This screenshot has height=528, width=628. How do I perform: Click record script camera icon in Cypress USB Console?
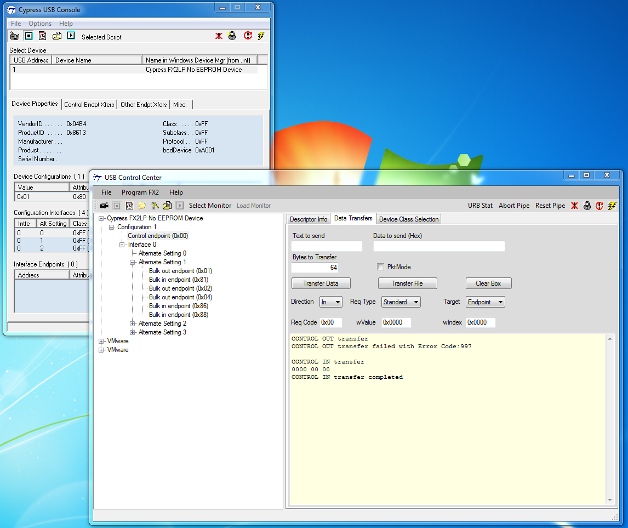click(15, 36)
